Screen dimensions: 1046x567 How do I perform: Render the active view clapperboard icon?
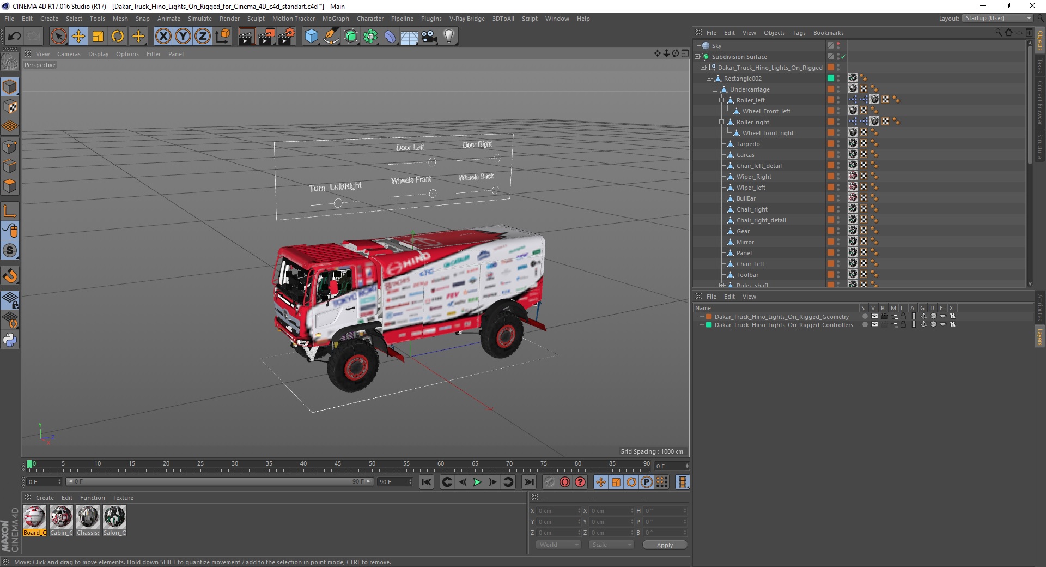(x=246, y=37)
